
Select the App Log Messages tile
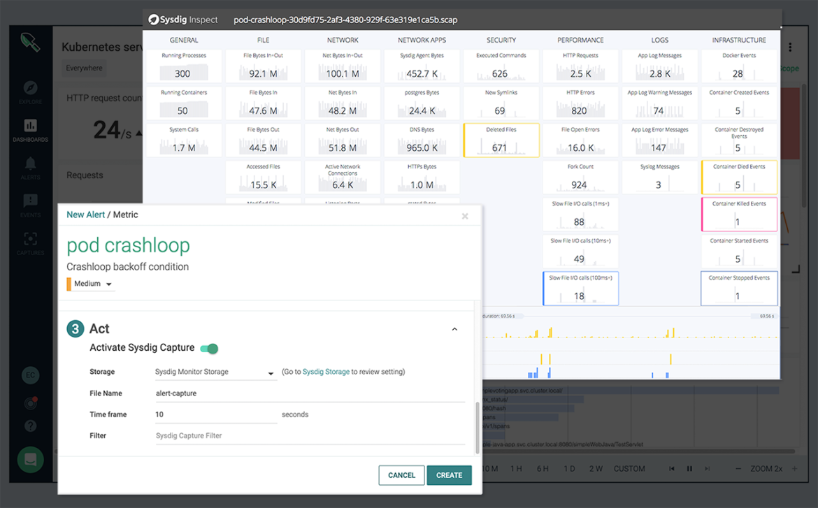click(659, 66)
